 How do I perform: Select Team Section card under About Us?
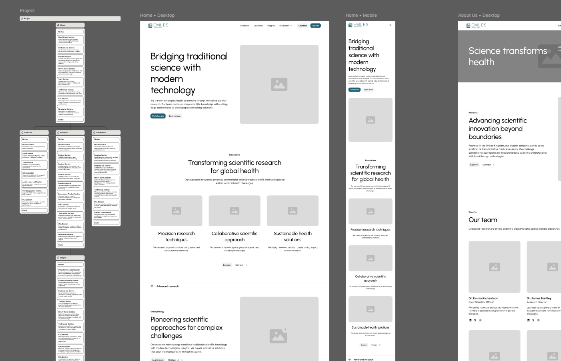coord(34,165)
